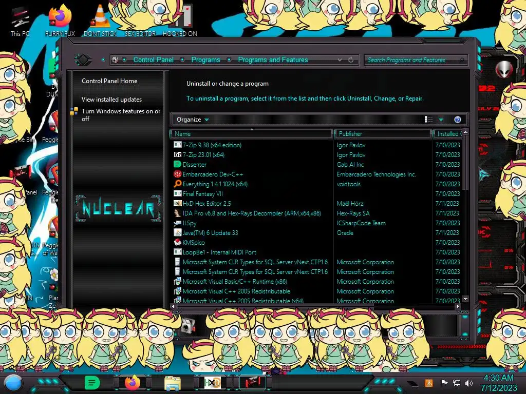
Task: Select the Final Fantasy VII icon
Action: click(177, 193)
